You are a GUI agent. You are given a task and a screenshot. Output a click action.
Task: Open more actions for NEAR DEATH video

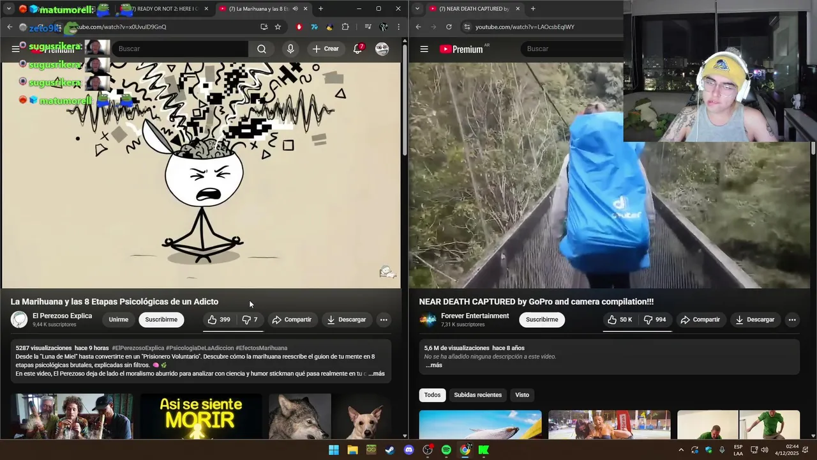792,319
